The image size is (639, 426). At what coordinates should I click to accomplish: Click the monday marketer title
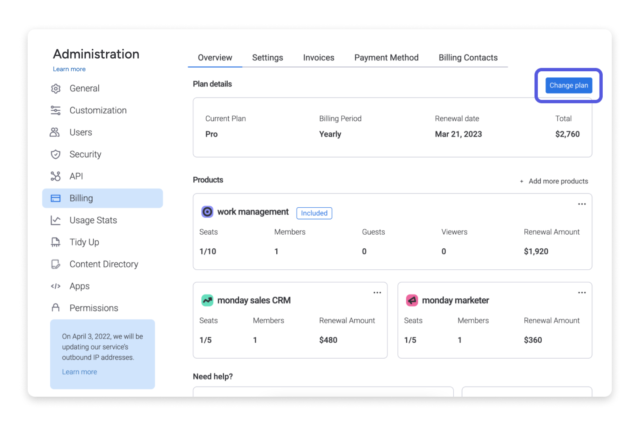pos(455,300)
